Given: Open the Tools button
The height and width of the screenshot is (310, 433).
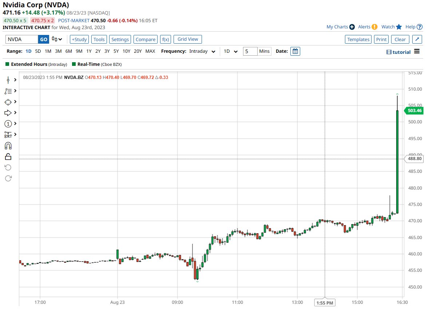Looking at the screenshot, I should [x=99, y=39].
